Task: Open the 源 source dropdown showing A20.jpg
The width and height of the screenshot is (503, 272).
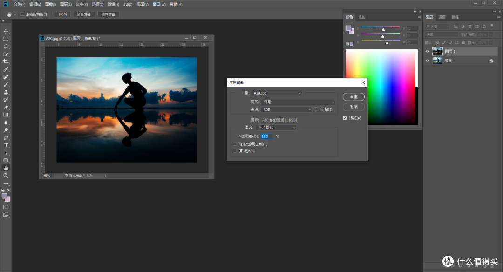Action: pyautogui.click(x=277, y=93)
